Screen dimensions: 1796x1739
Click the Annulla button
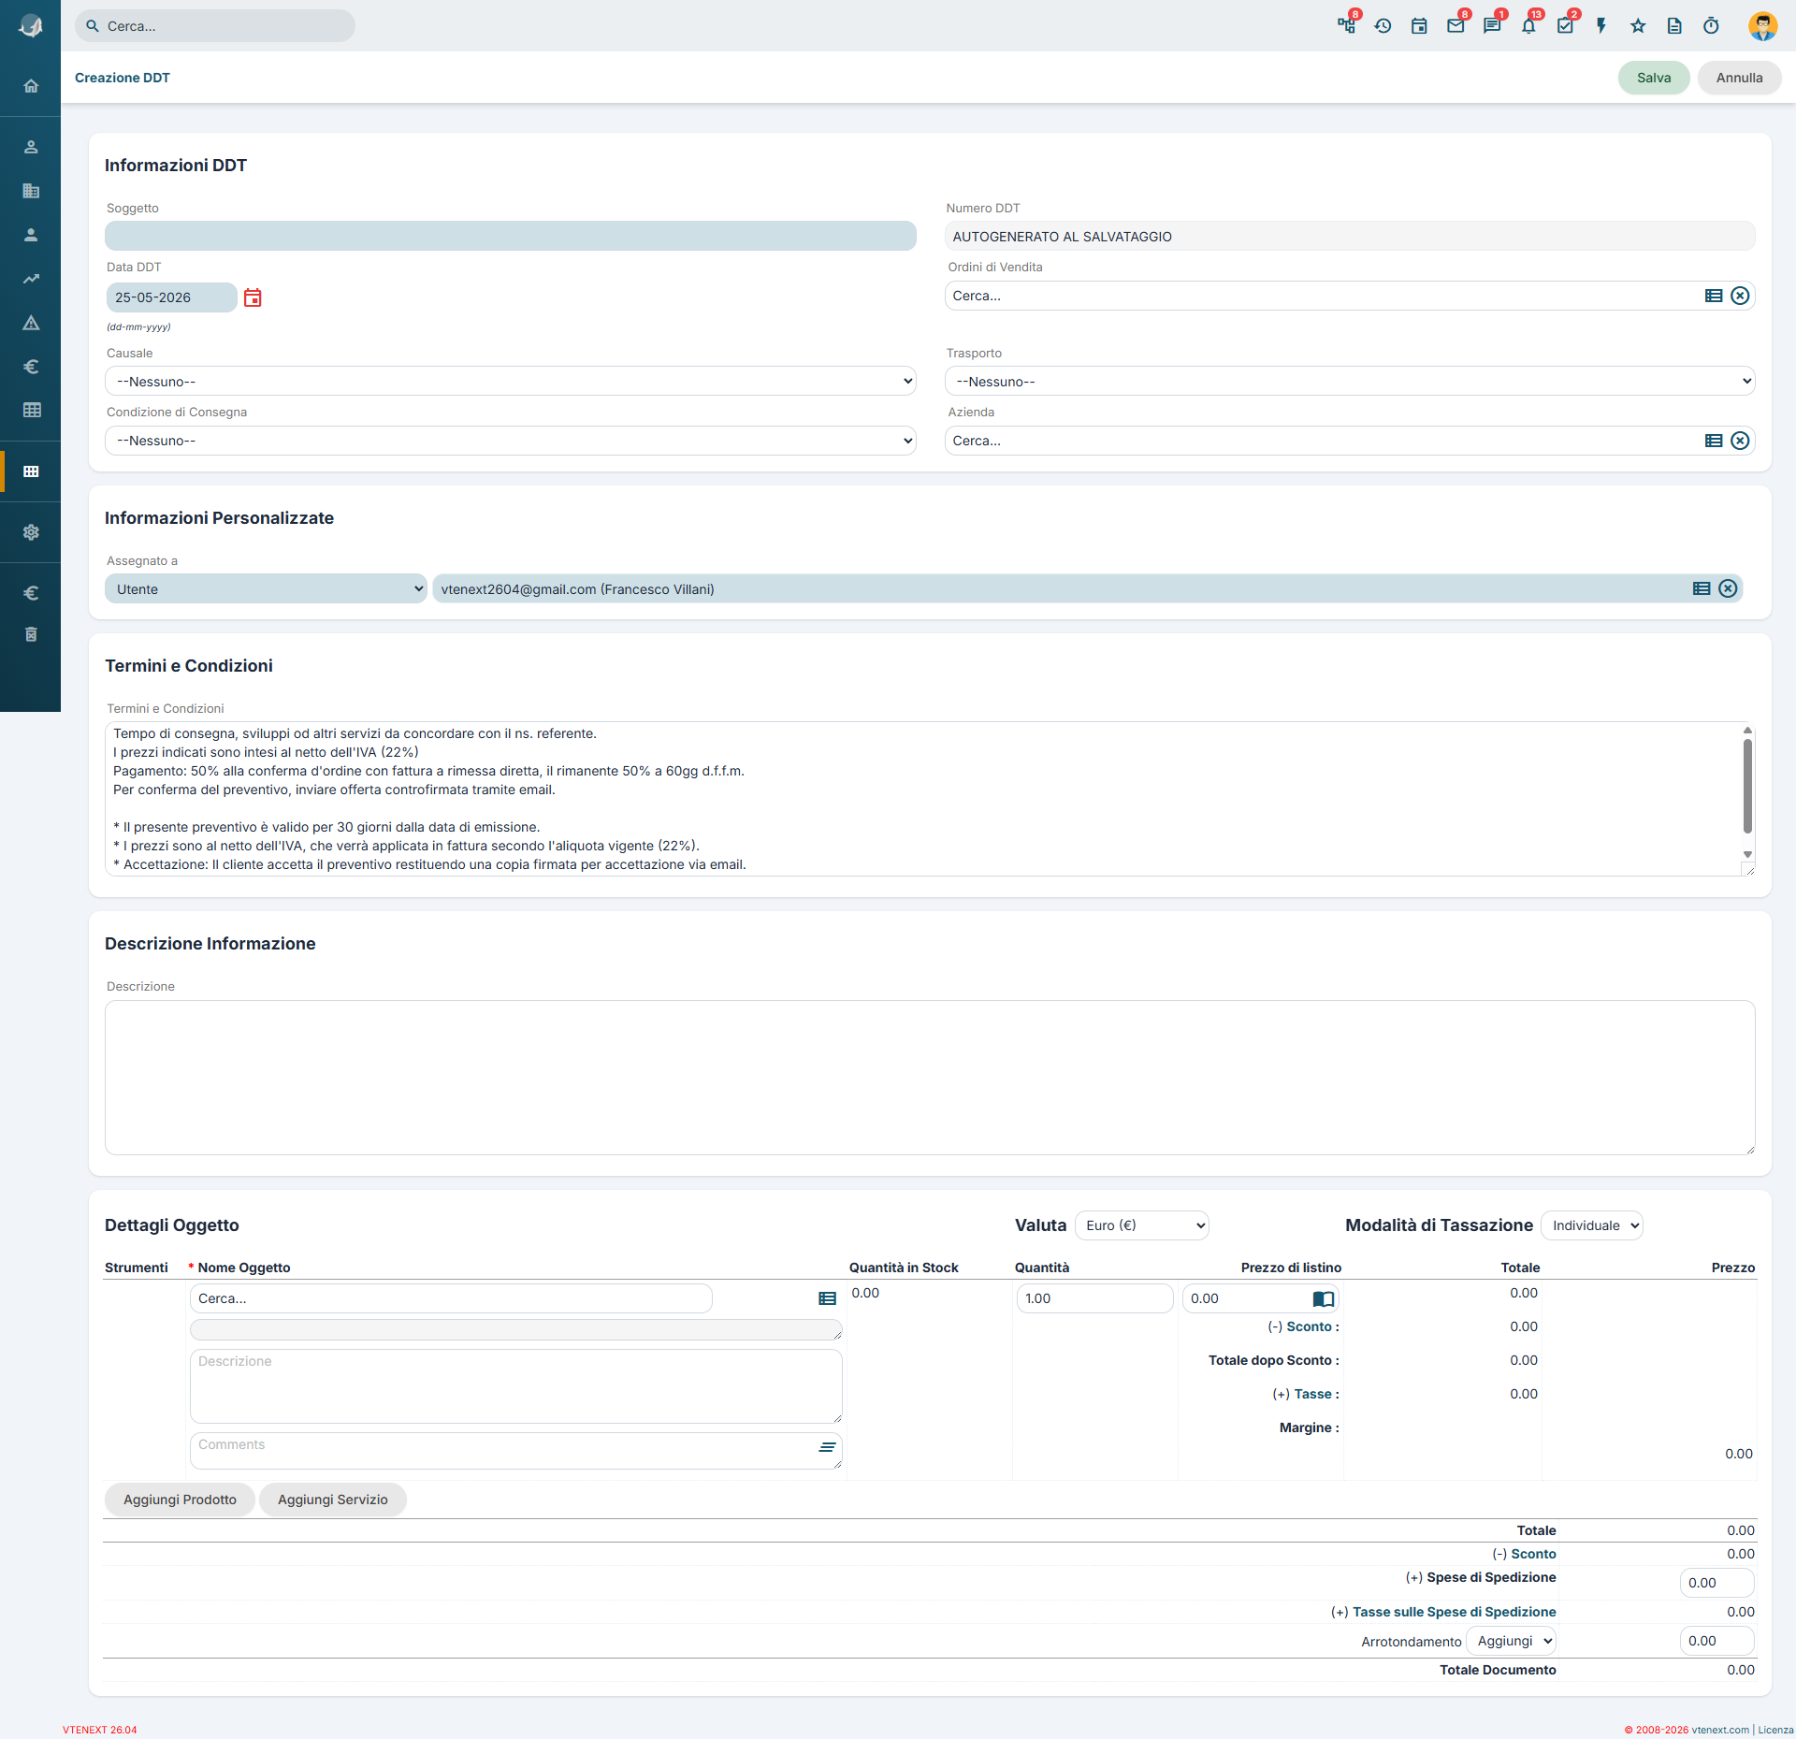1739,78
